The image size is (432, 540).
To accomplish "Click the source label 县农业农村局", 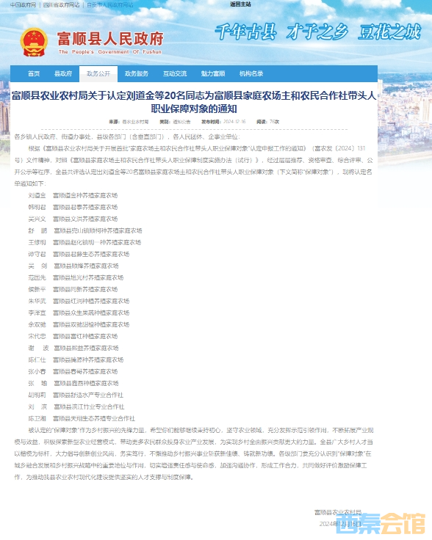I will pos(135,122).
